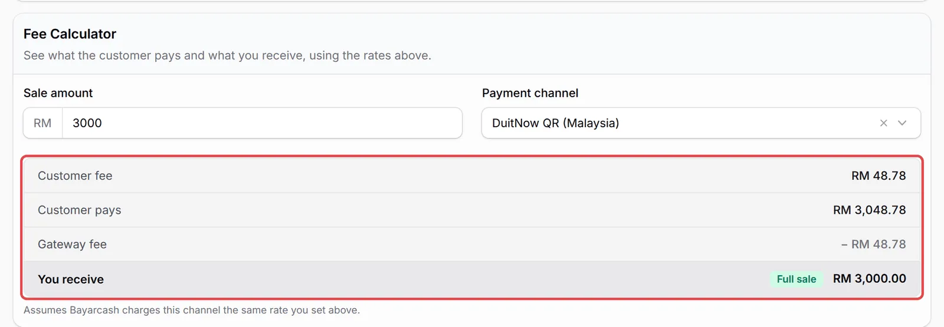
Task: Select the Customer fee row label
Action: click(75, 176)
